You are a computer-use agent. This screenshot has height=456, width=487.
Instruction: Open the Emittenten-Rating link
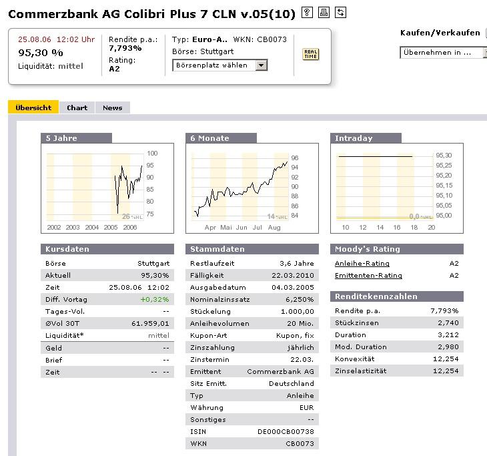[x=368, y=276]
